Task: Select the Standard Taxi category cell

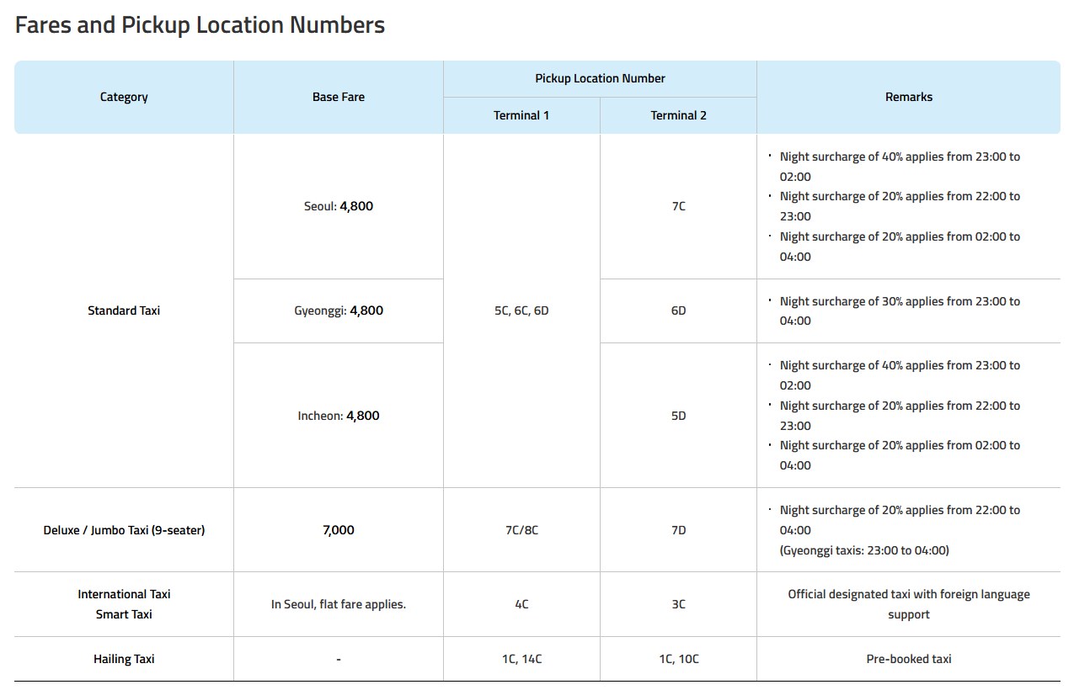Action: click(x=124, y=310)
